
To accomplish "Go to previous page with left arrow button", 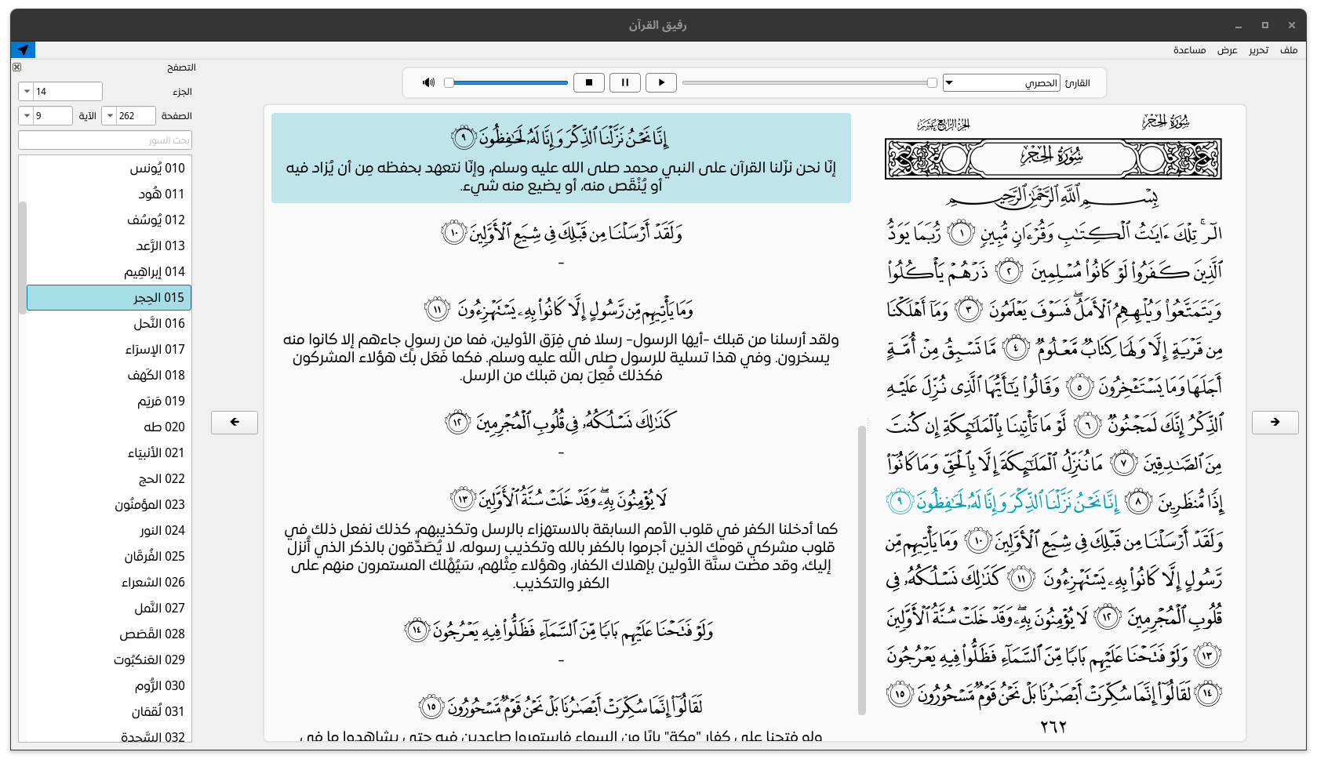I will 235,422.
